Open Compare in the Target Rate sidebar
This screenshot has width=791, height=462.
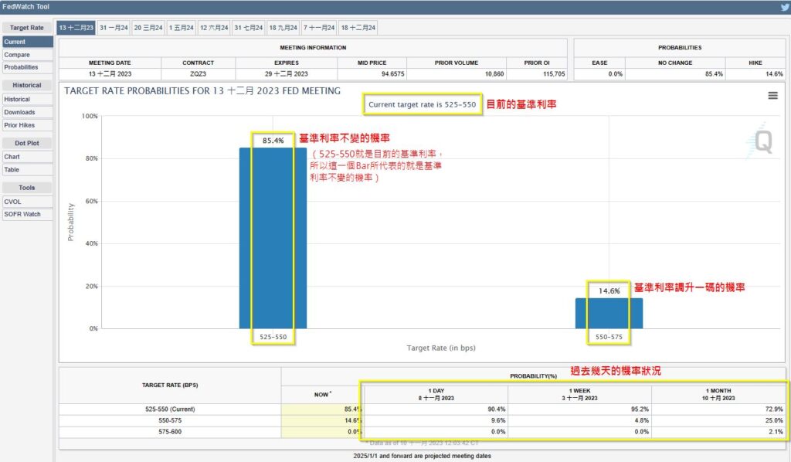27,55
